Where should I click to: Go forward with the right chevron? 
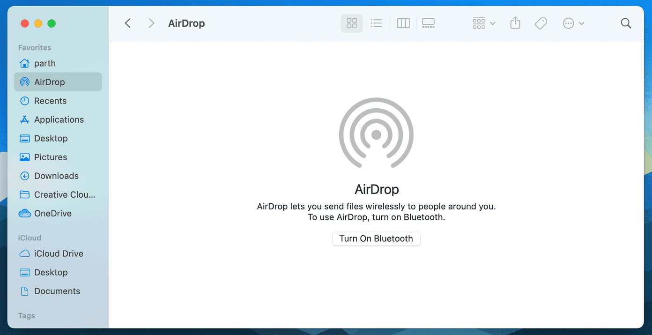(x=151, y=23)
